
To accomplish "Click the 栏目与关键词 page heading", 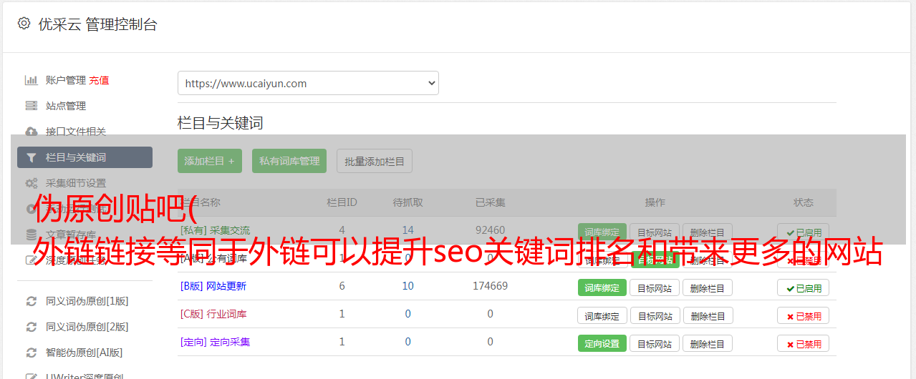I will point(221,123).
